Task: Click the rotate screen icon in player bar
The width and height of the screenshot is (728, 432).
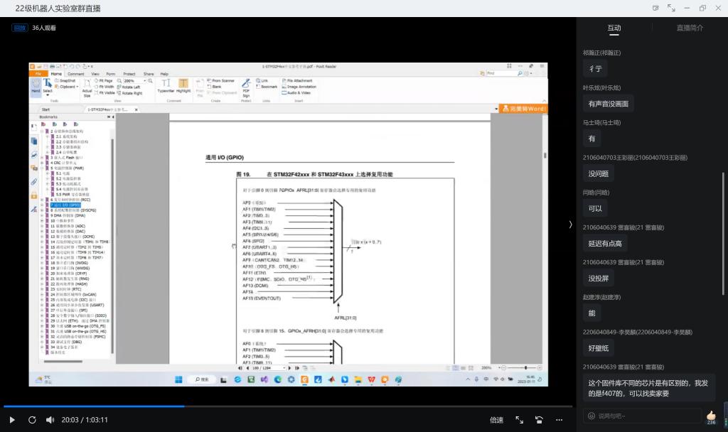Action: (539, 420)
